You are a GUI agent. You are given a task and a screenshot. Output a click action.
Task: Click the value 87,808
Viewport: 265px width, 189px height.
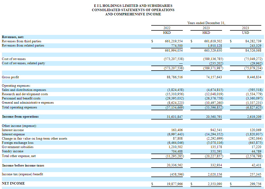pyautogui.click(x=178, y=139)
